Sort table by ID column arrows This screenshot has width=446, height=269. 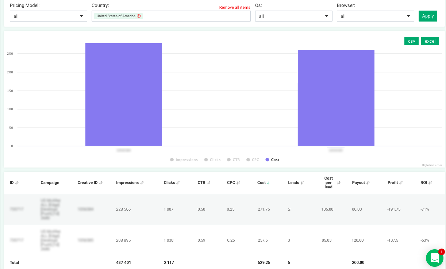pyautogui.click(x=17, y=183)
